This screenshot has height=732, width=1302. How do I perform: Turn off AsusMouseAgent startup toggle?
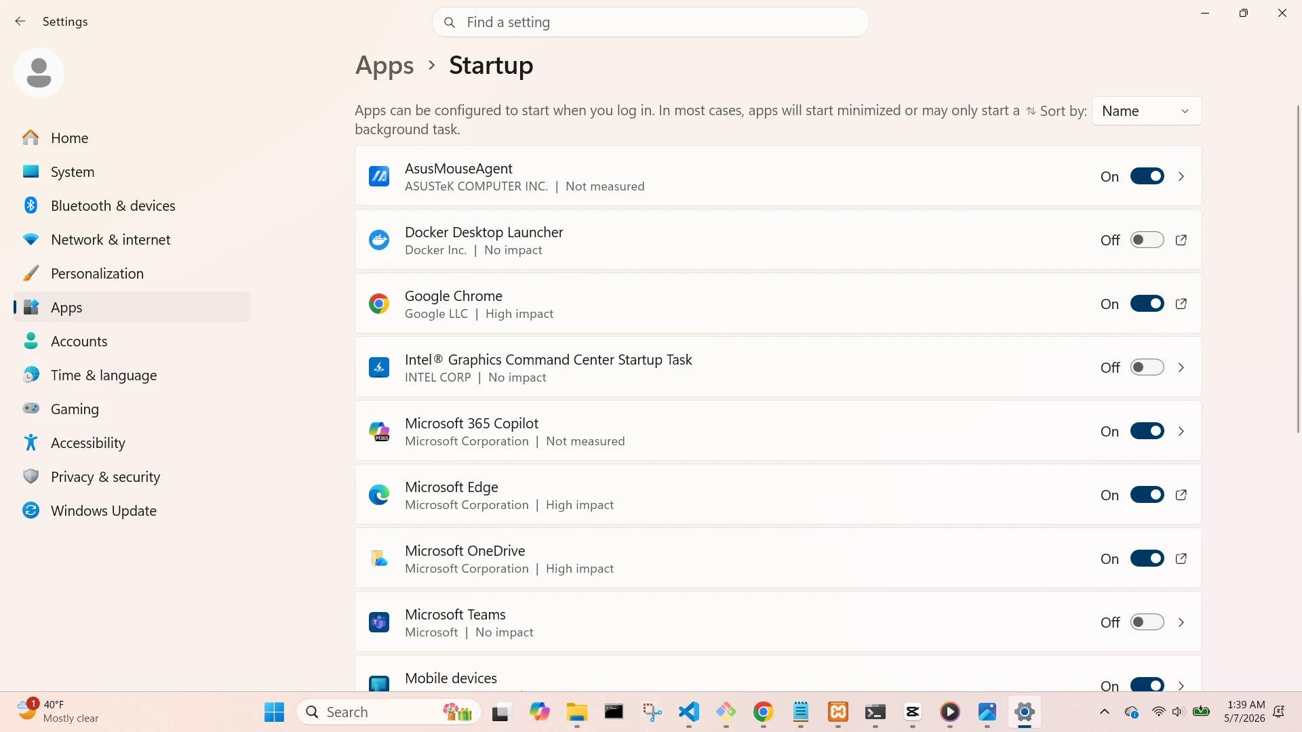click(x=1147, y=176)
